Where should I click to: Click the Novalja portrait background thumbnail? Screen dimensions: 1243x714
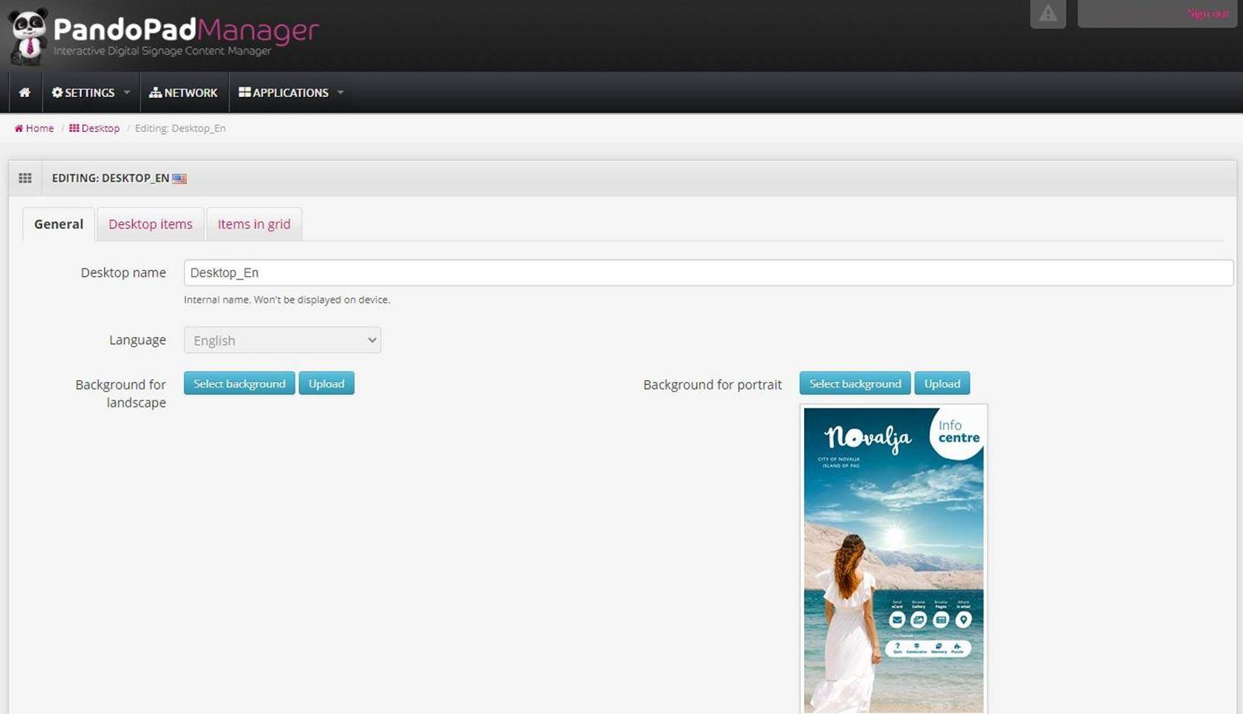(x=893, y=559)
